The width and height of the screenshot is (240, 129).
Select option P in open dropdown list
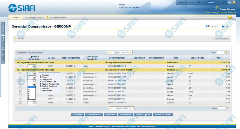(29, 96)
